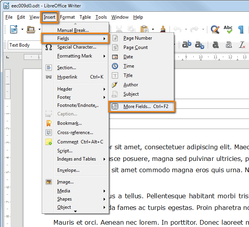Screen dimensions: 249x227
Task: Open the Templates dropdown arrow
Action: coord(39,29)
